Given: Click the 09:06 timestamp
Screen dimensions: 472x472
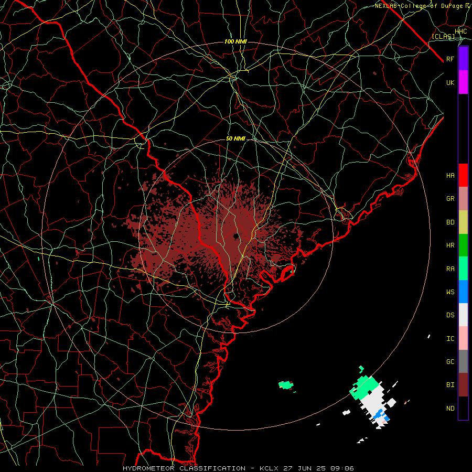Looking at the screenshot, I should click(342, 468).
